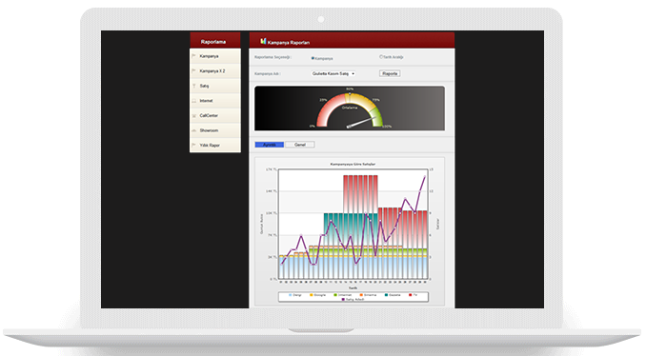The width and height of the screenshot is (646, 356).
Task: Click the Kampanya Raporları header title
Action: 289,43
